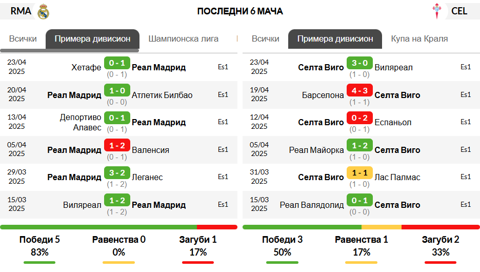Switch to Celta's Всички tab
Screen dimensions: 480x272
(x=266, y=39)
